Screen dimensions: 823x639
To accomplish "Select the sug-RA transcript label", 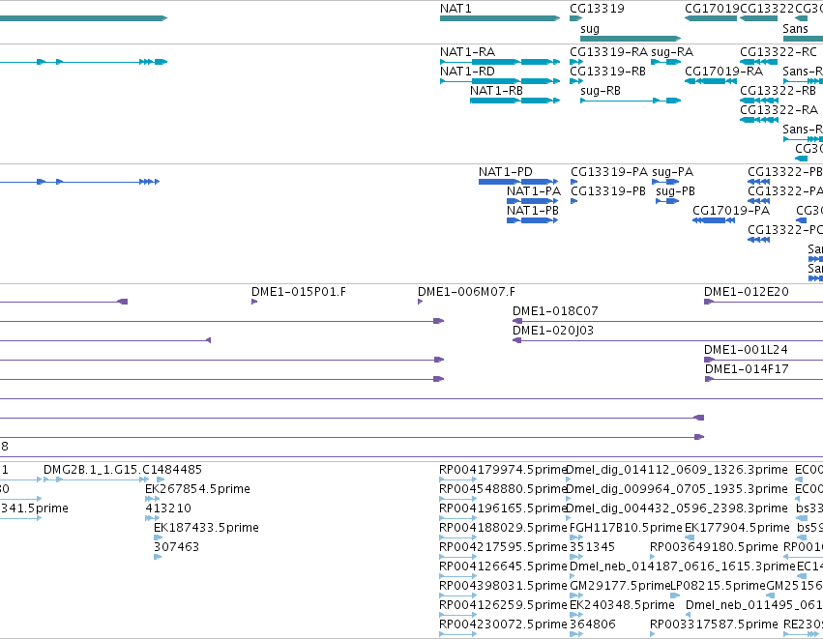I will click(672, 52).
